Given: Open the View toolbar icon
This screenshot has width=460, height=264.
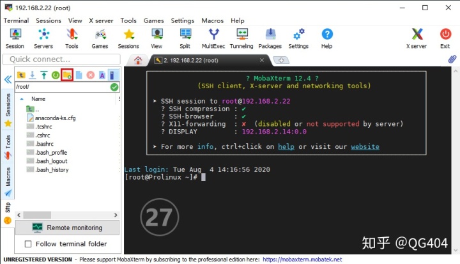Looking at the screenshot, I should click(x=157, y=38).
